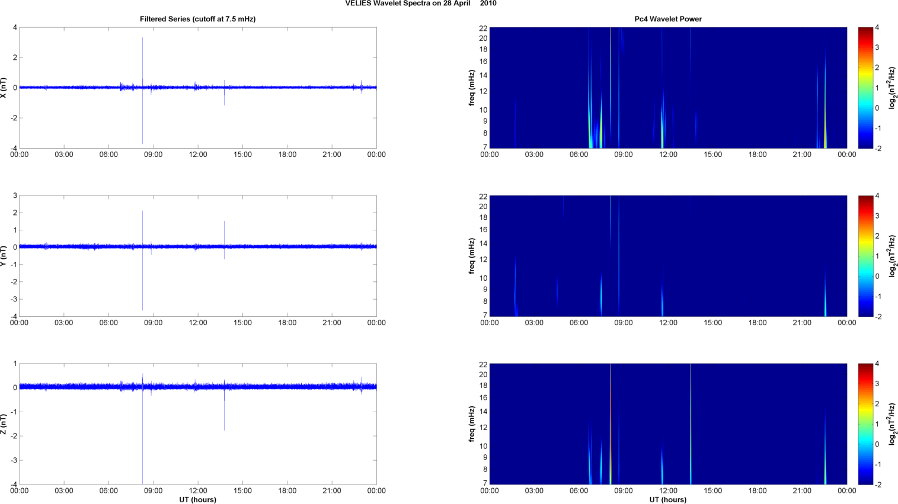Image resolution: width=898 pixels, height=504 pixels.
Task: Click the UT (hours) label under Z series plot
Action: tap(197, 500)
